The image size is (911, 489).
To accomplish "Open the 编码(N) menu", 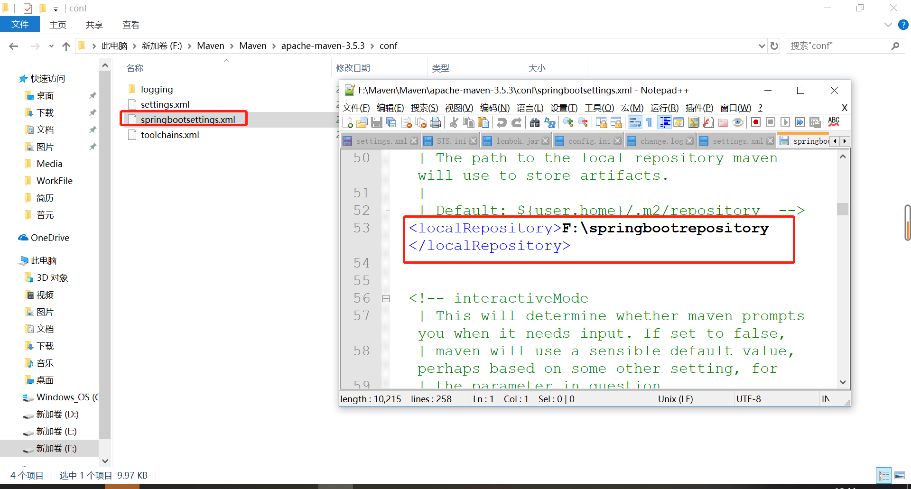I will point(494,108).
